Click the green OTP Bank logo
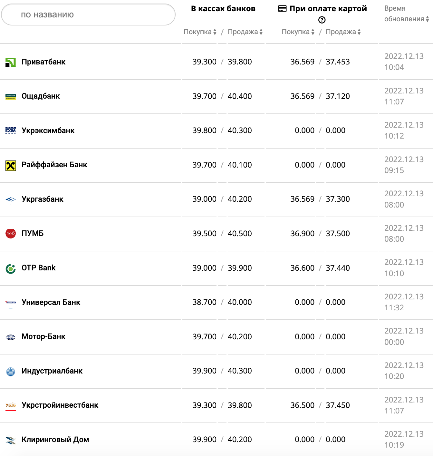 coord(11,268)
